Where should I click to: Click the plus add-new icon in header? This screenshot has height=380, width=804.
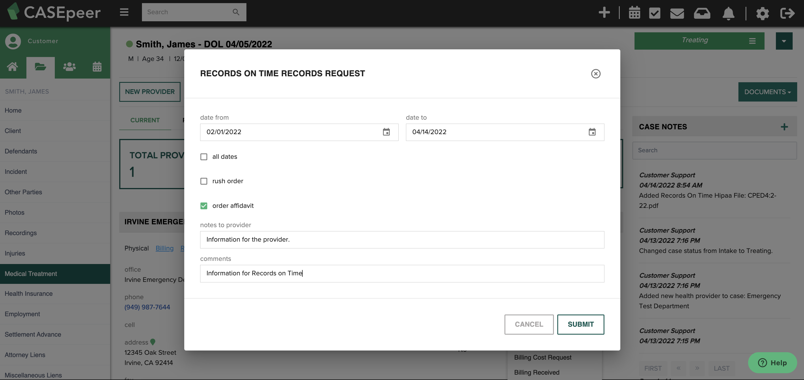point(604,12)
